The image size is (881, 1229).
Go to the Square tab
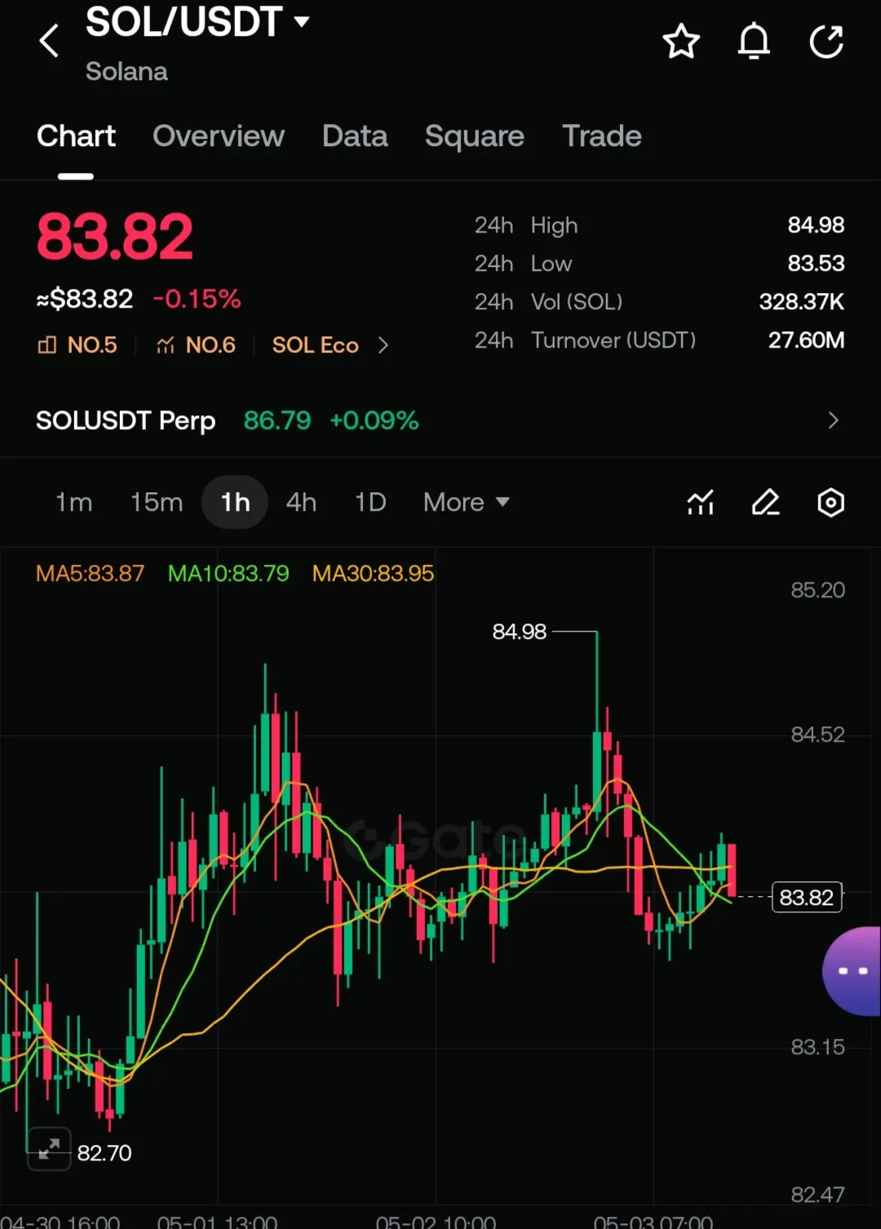(x=475, y=136)
